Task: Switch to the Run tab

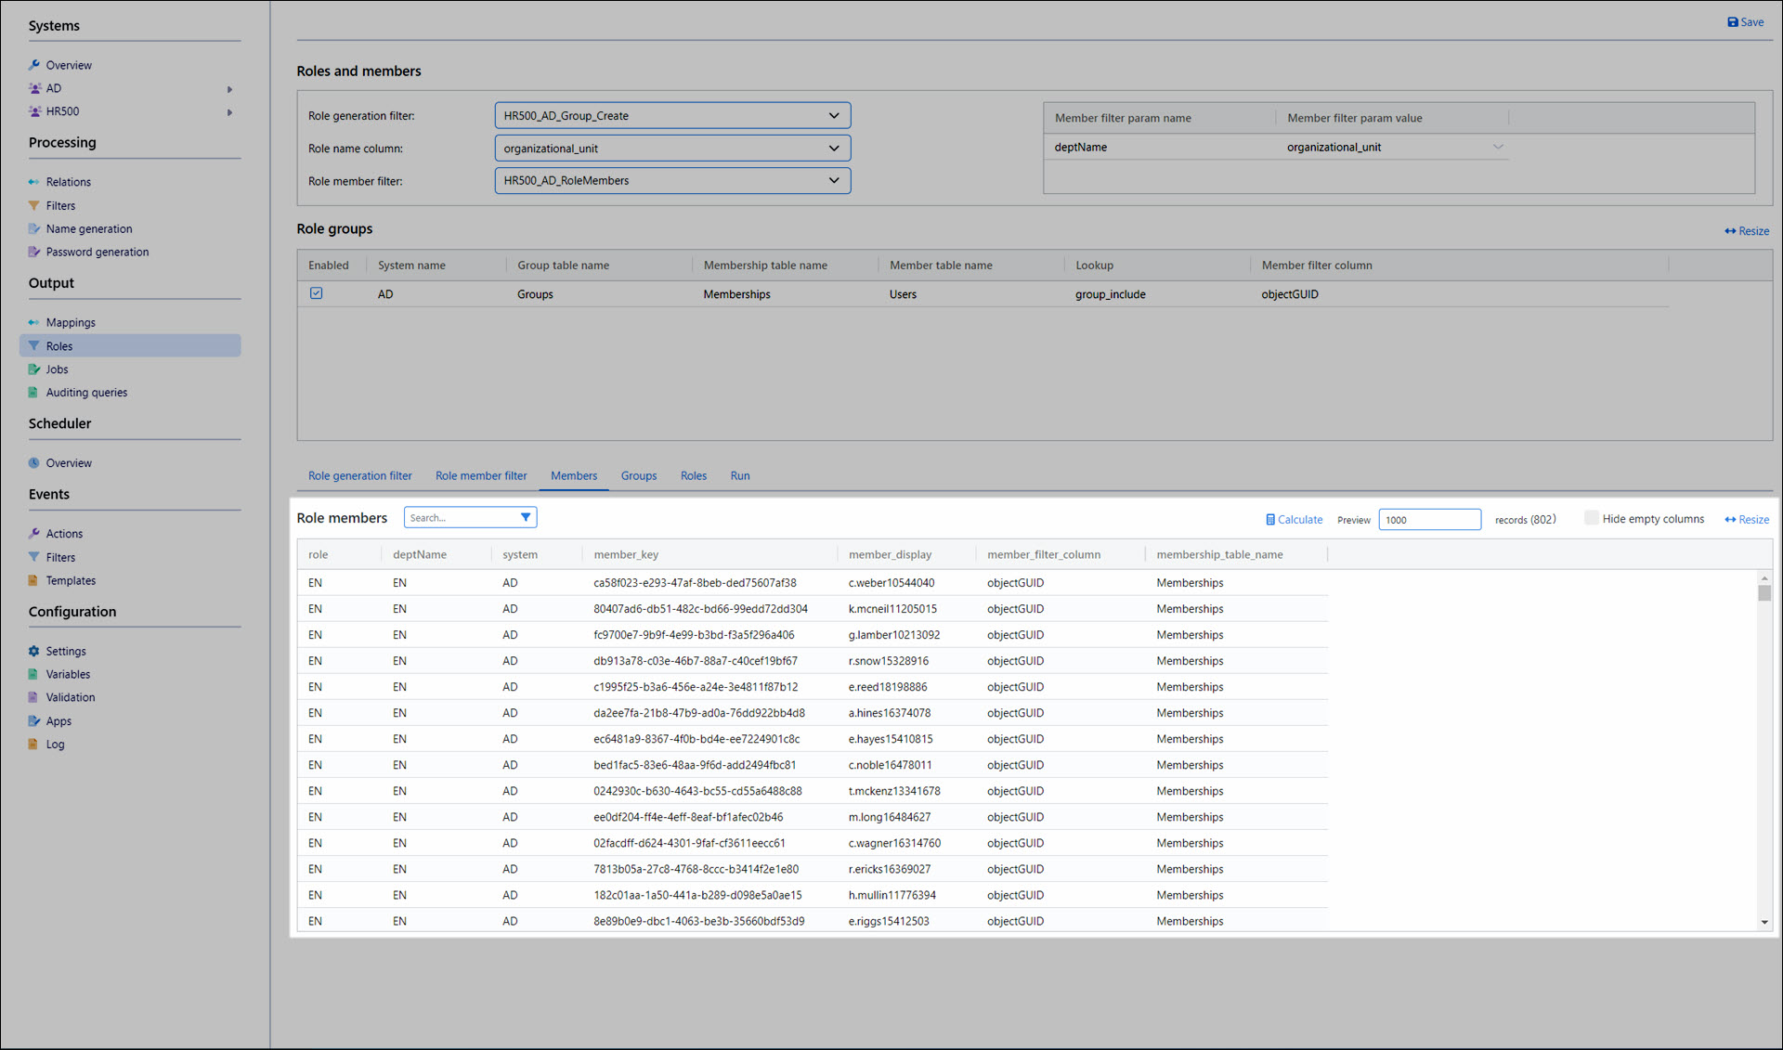Action: pyautogui.click(x=739, y=475)
